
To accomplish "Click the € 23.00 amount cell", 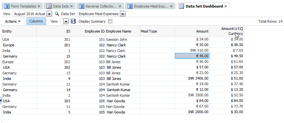I will click(192, 73).
